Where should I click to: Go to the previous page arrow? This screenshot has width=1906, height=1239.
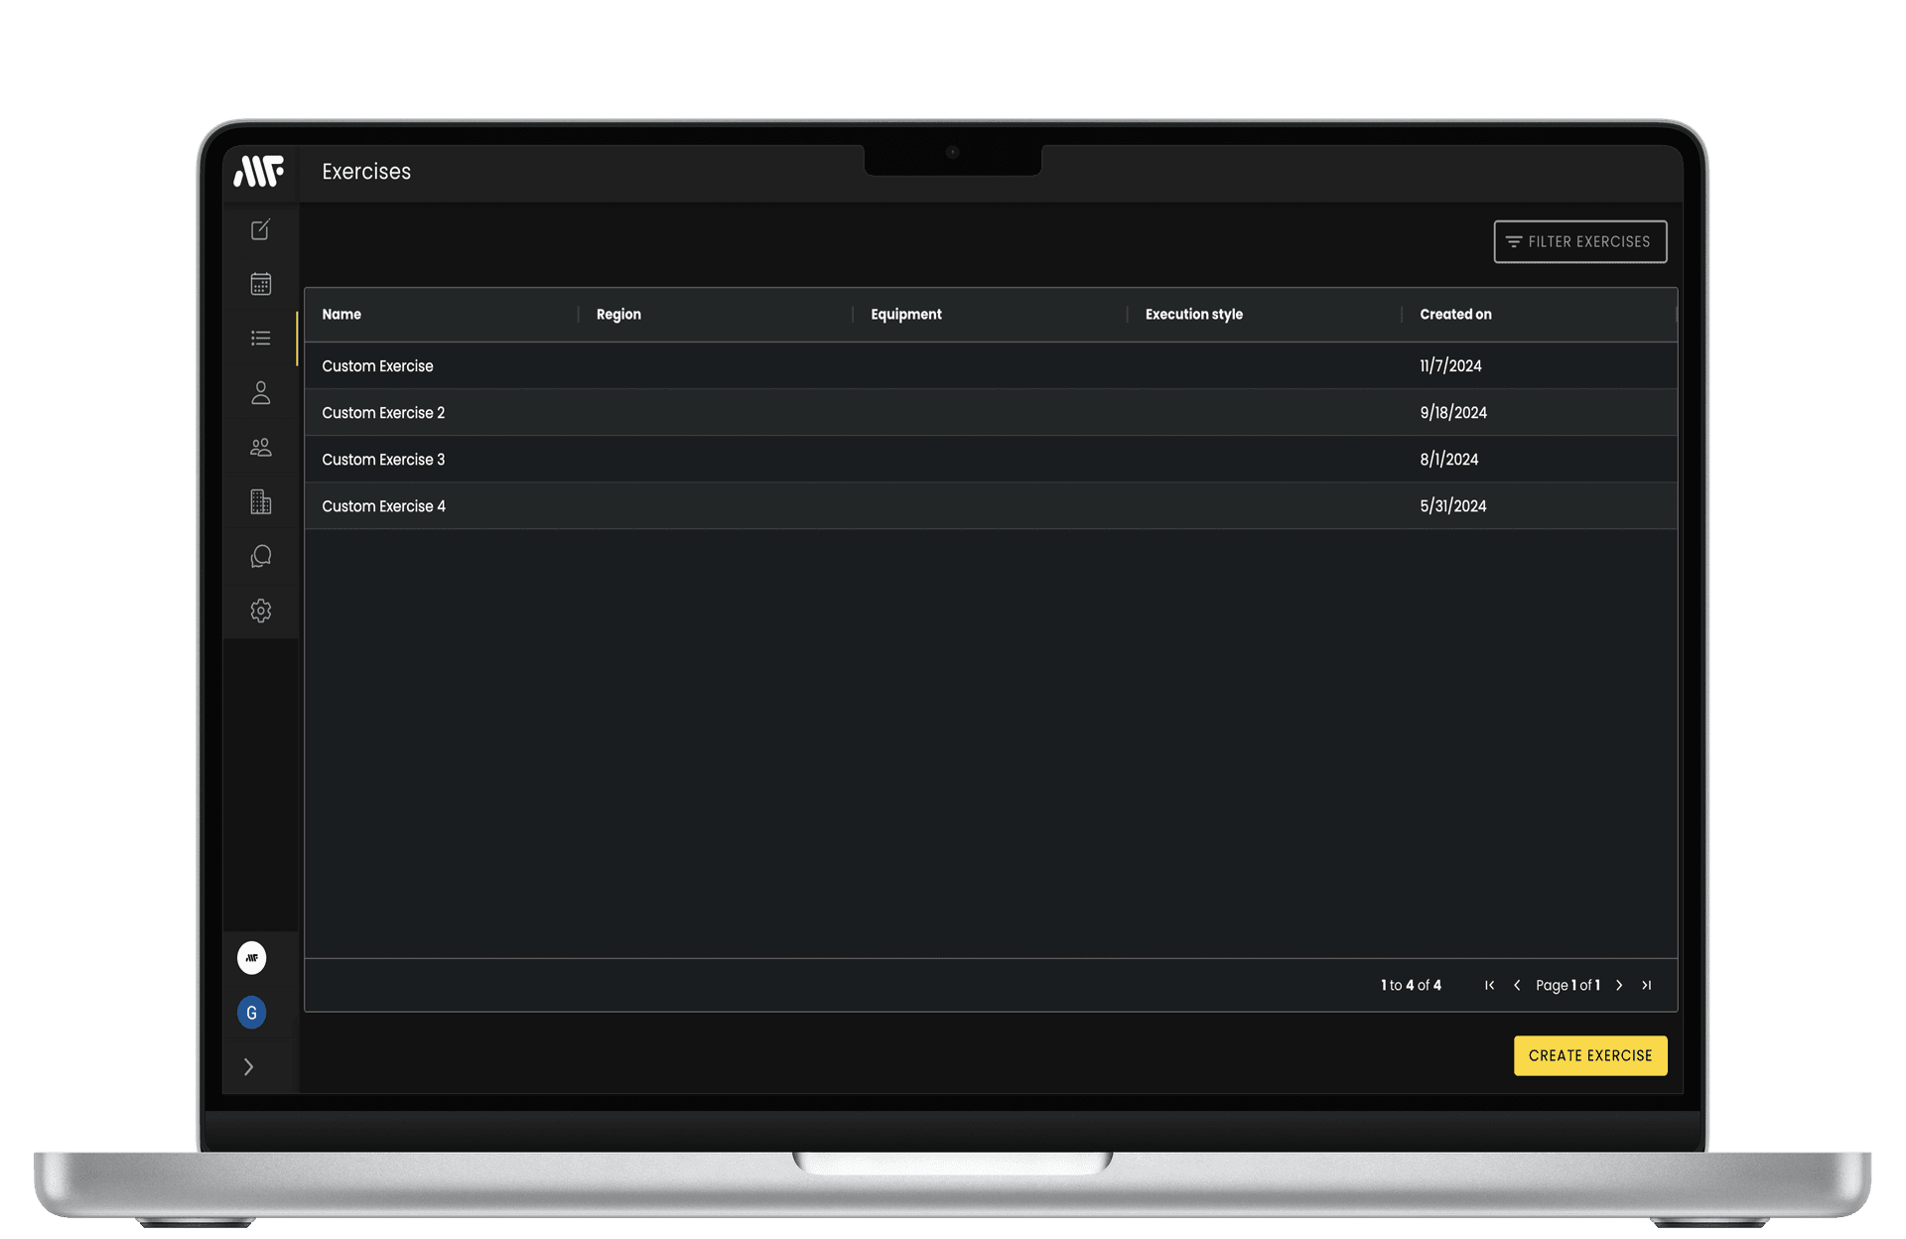coord(1517,986)
